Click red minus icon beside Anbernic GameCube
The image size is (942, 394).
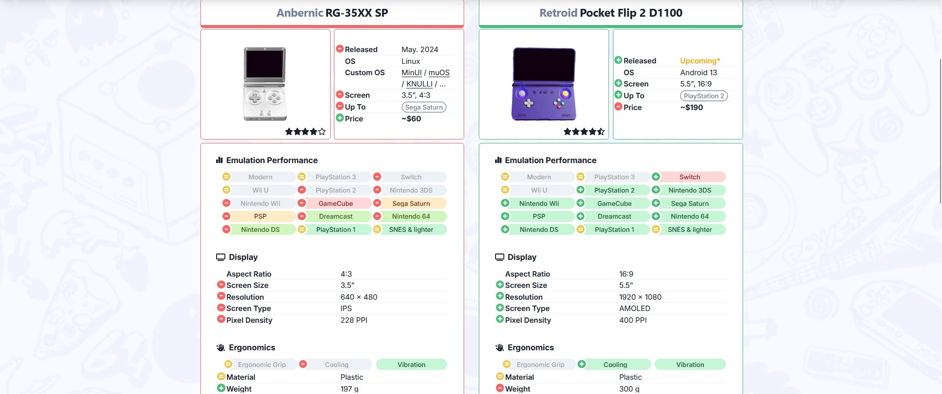[x=302, y=203]
